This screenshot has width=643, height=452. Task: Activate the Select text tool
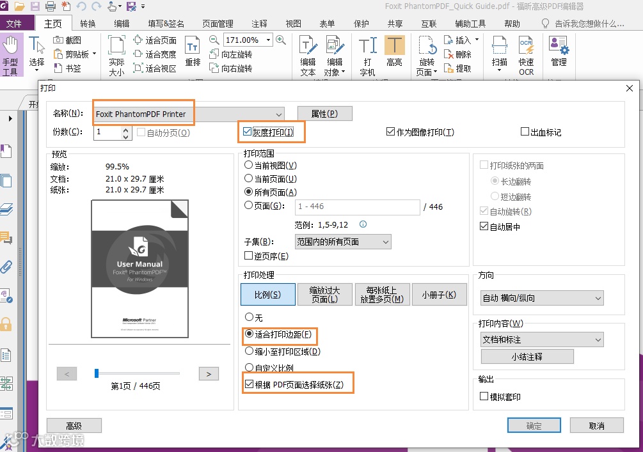[x=36, y=53]
